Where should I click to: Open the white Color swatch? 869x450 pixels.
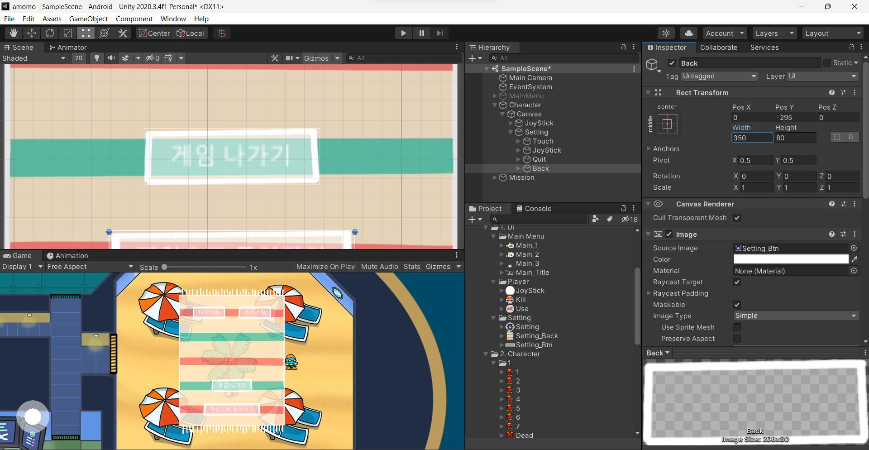pyautogui.click(x=791, y=259)
